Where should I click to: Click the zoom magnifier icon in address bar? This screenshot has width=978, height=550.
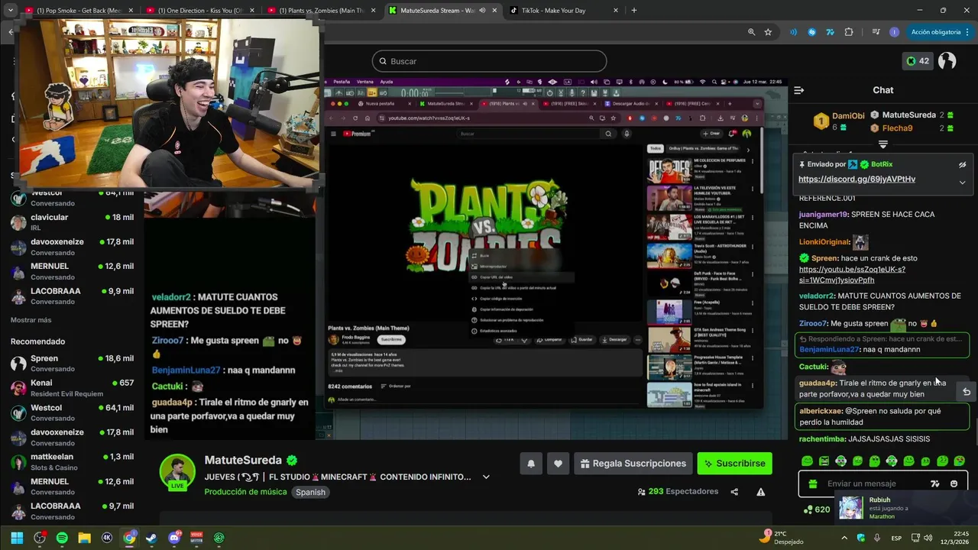[752, 32]
